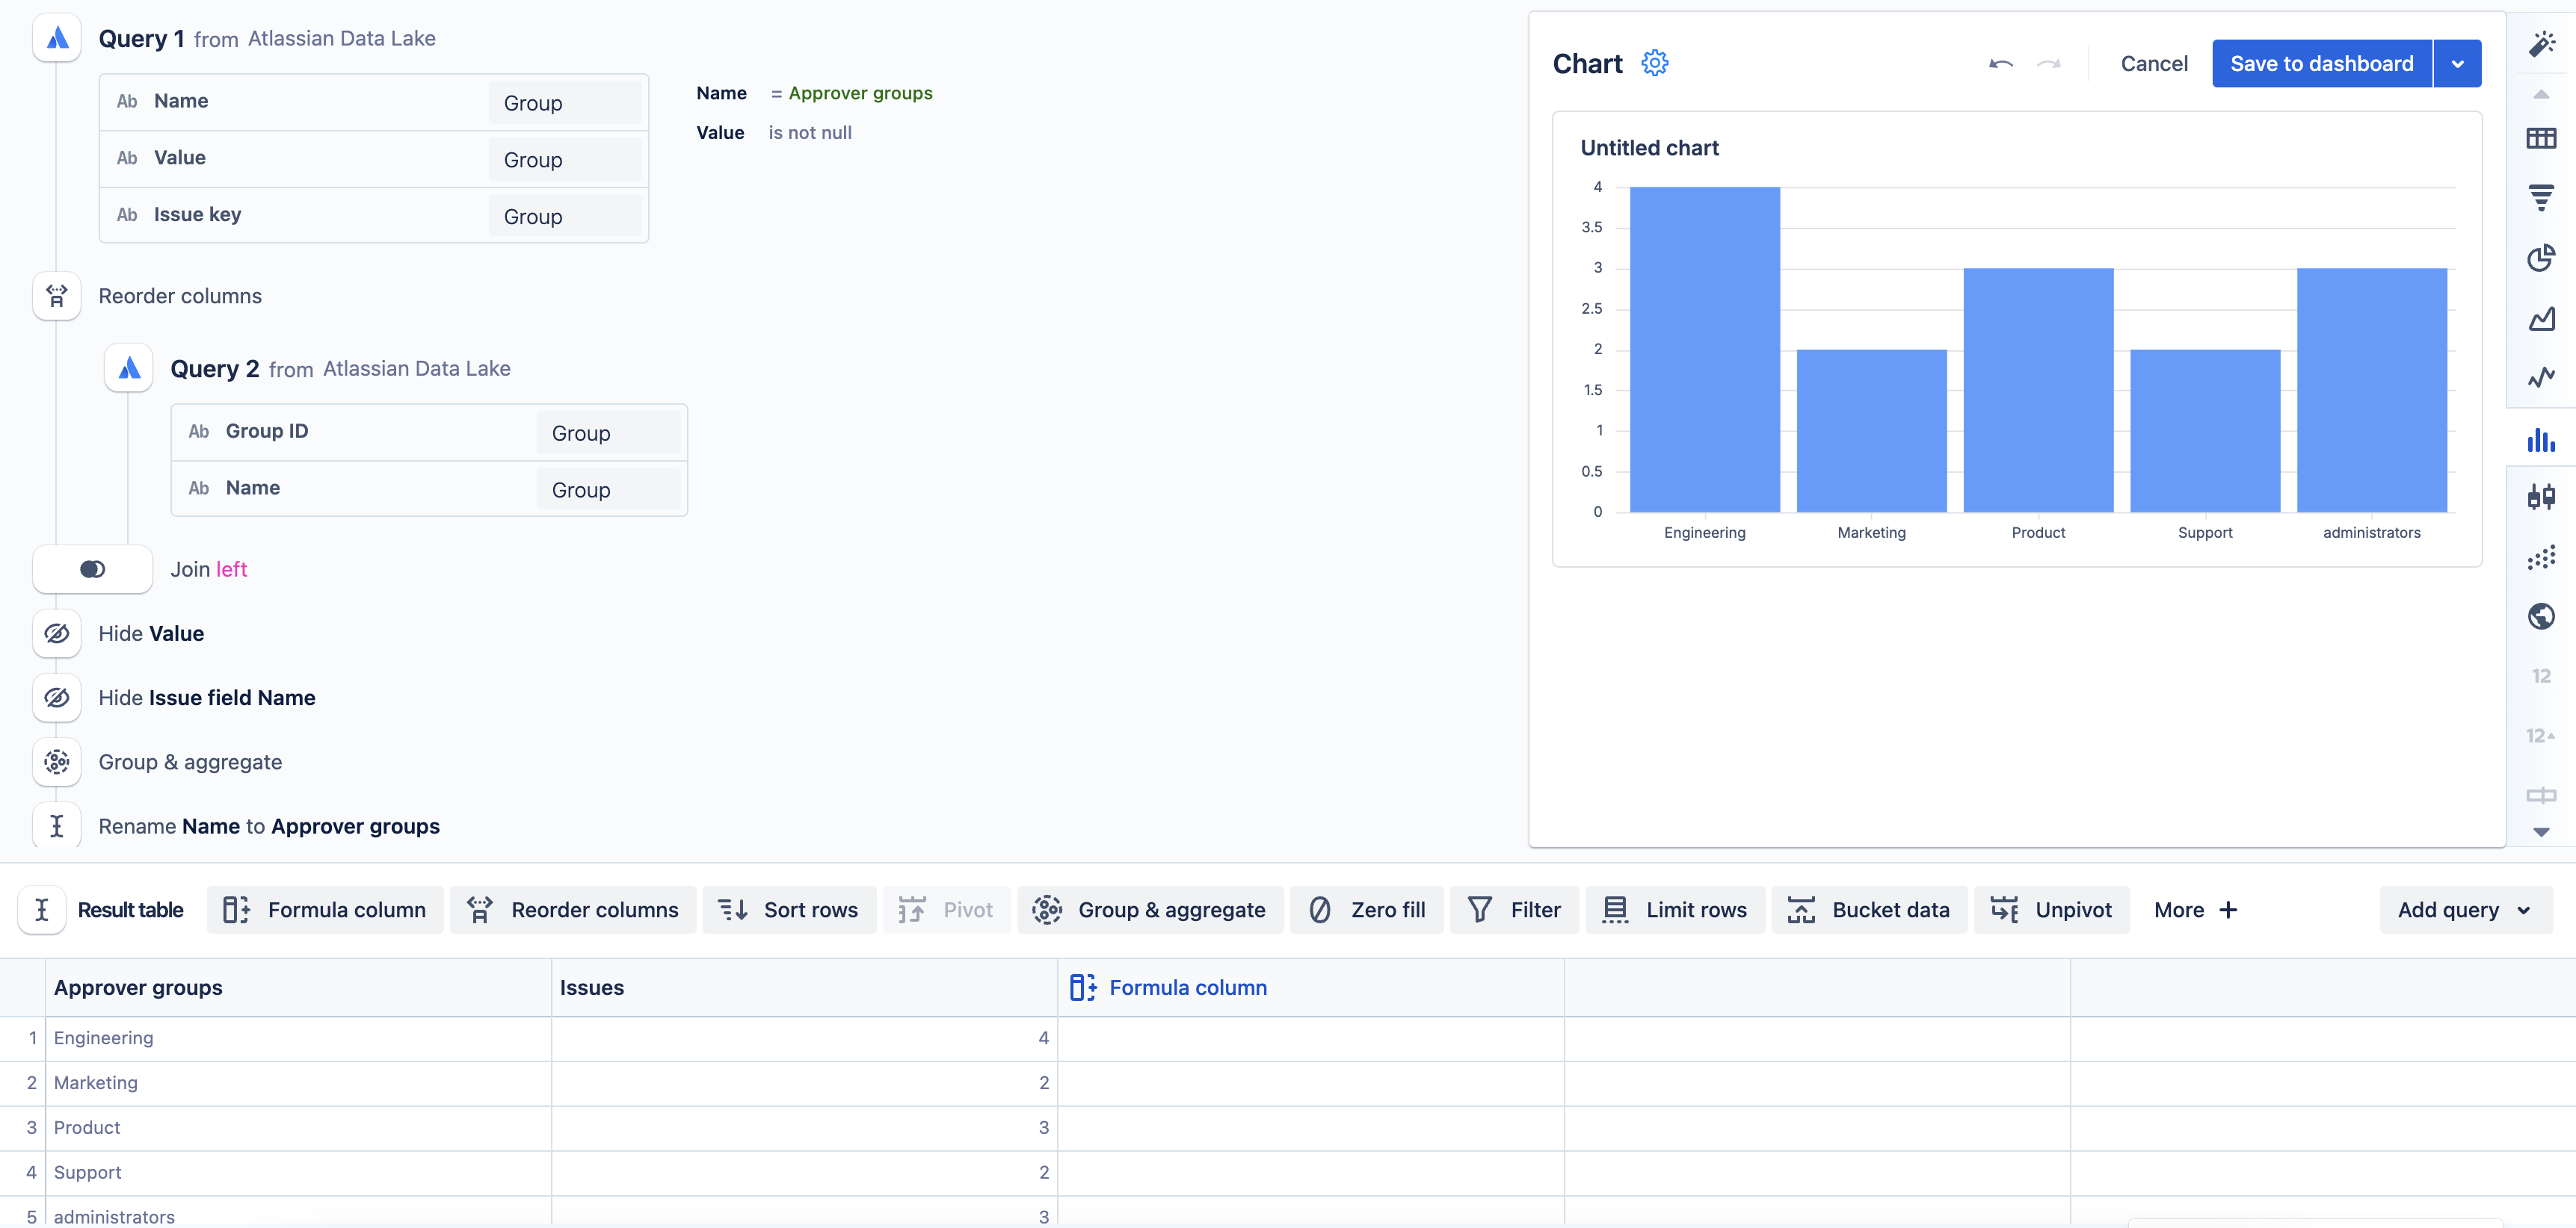Choose the area chart type icon

pyautogui.click(x=2540, y=319)
